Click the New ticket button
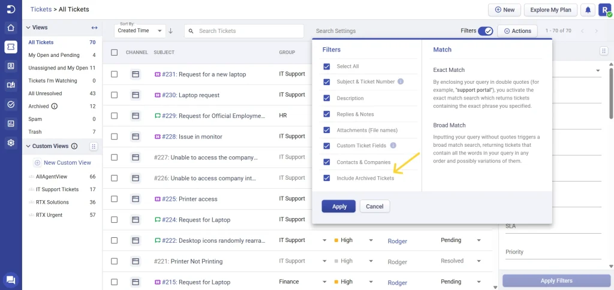 click(504, 10)
